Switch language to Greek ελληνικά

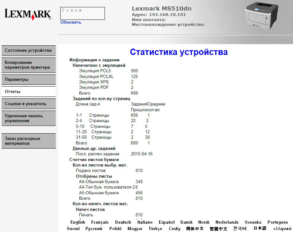pos(282,228)
